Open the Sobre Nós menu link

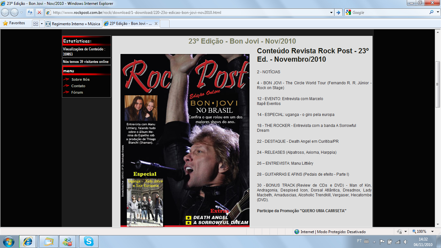coord(80,79)
